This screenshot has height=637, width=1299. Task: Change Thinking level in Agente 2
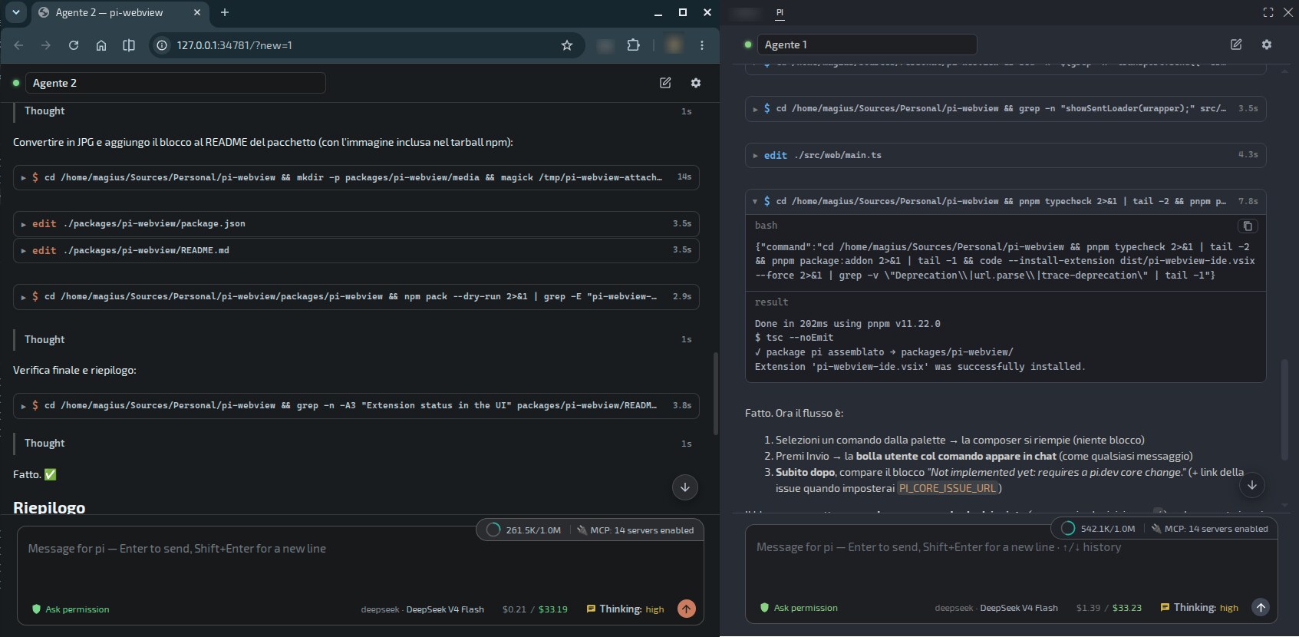point(625,609)
